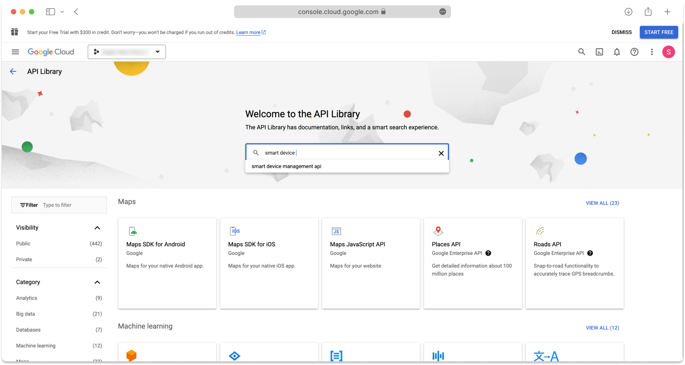Open the Google Cloud navigation menu
The width and height of the screenshot is (685, 365).
click(15, 51)
